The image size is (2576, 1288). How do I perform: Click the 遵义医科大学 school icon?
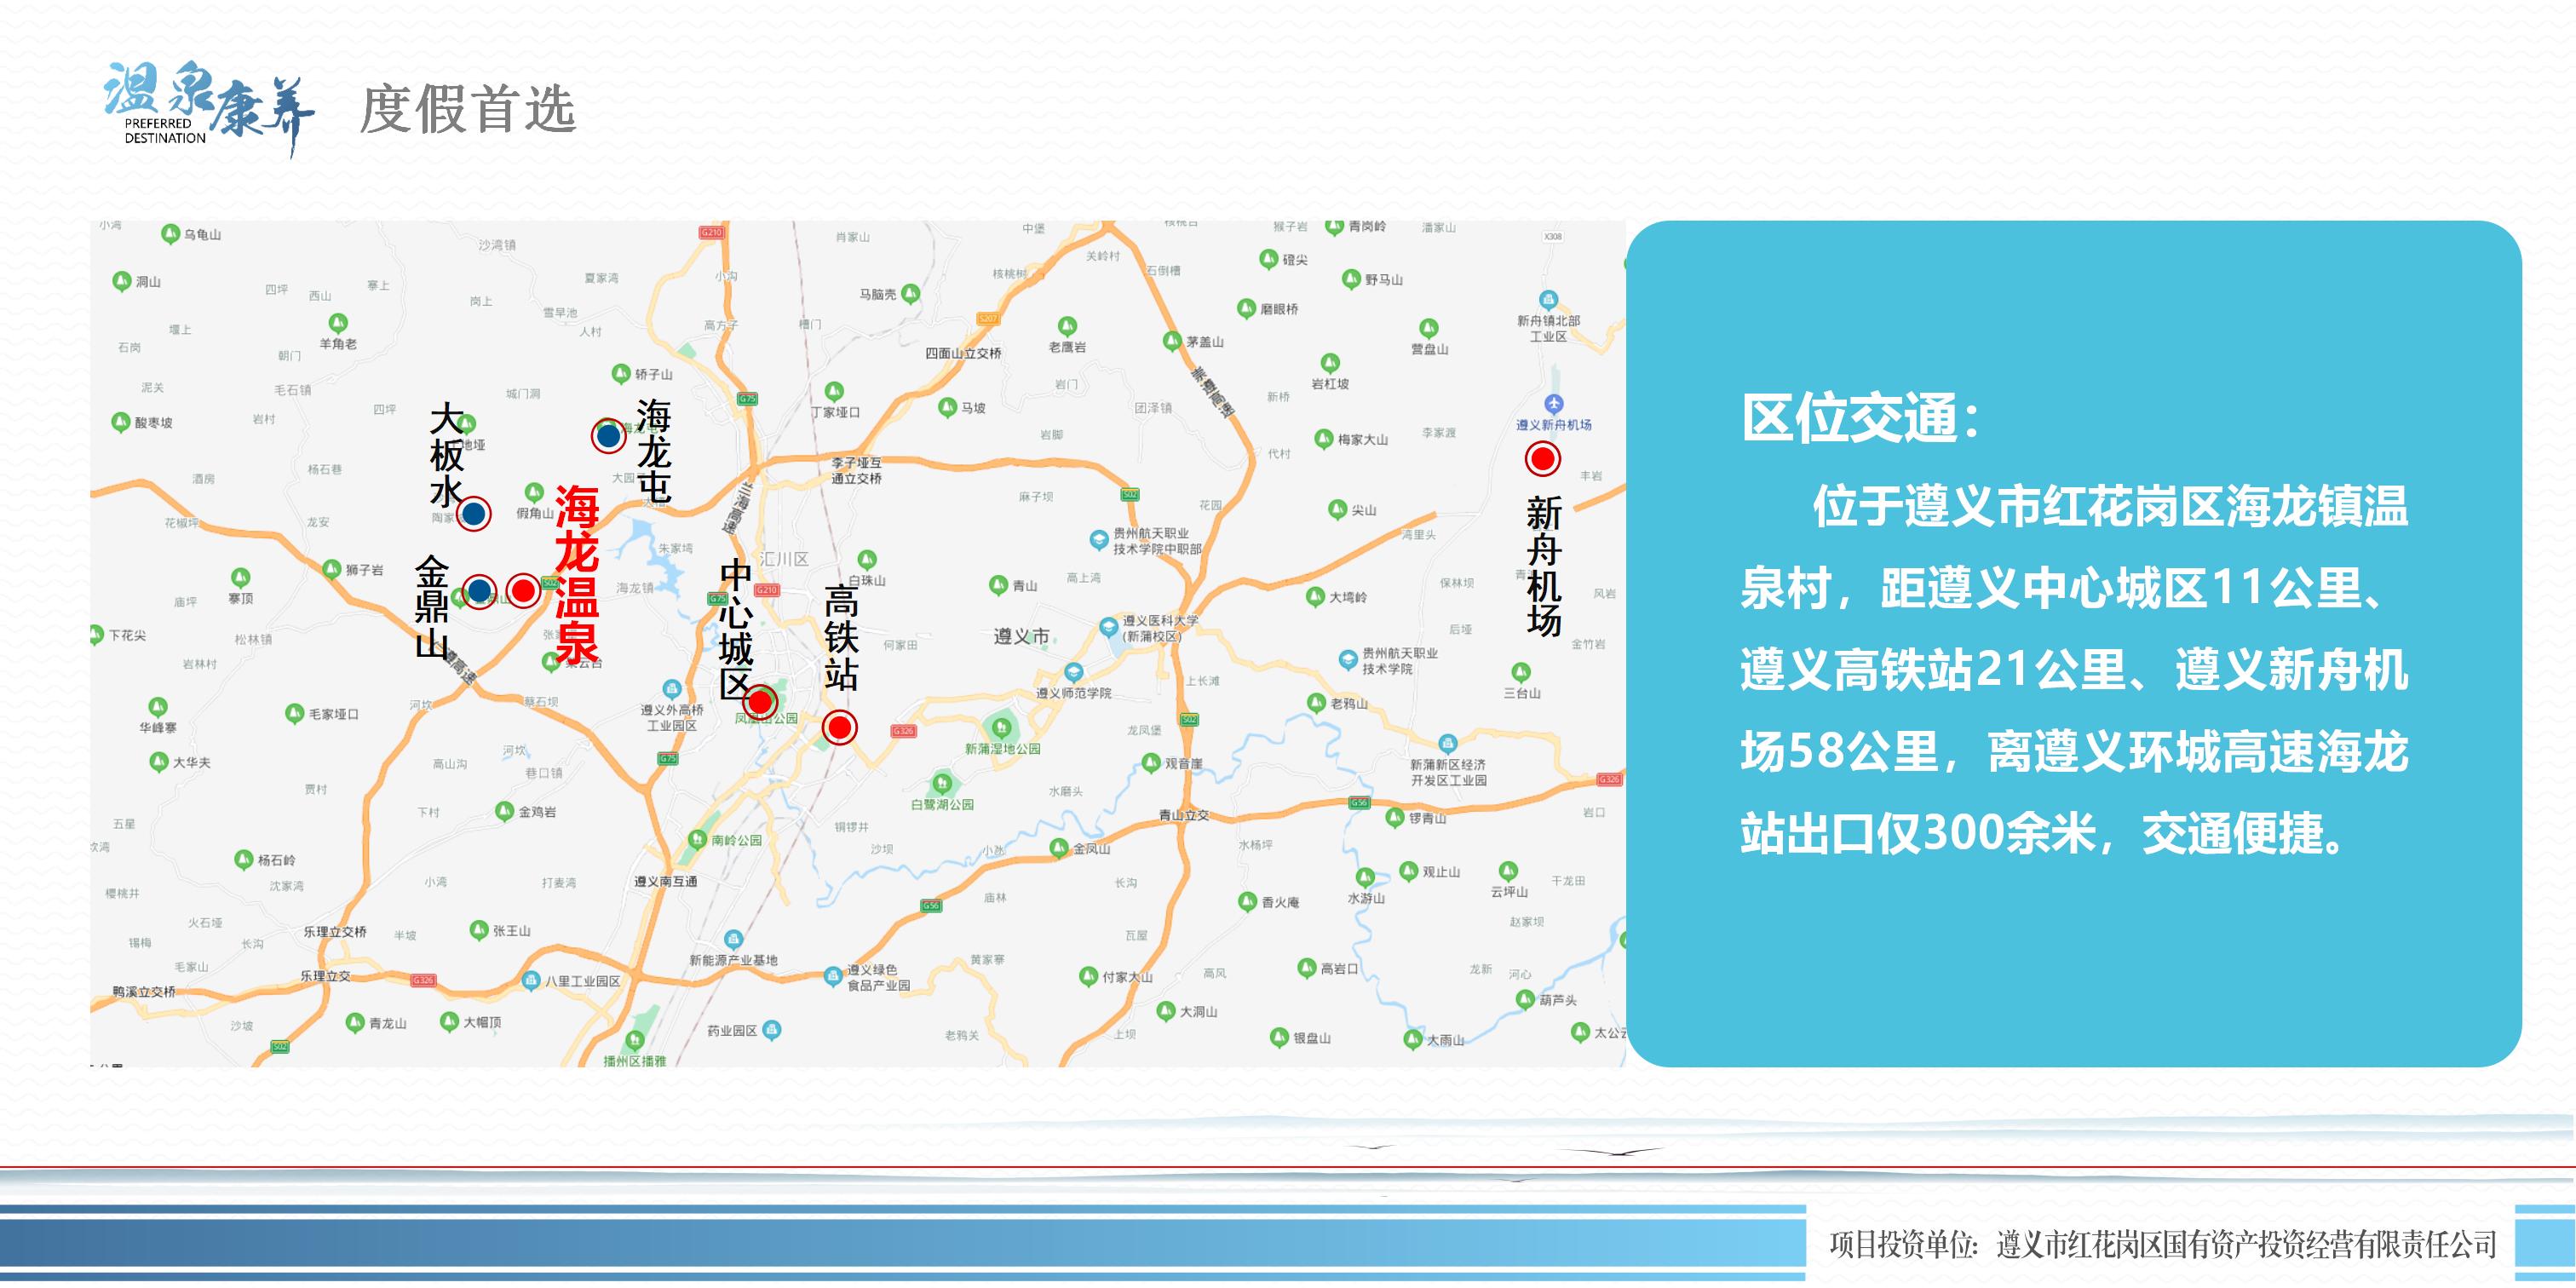(x=1108, y=627)
